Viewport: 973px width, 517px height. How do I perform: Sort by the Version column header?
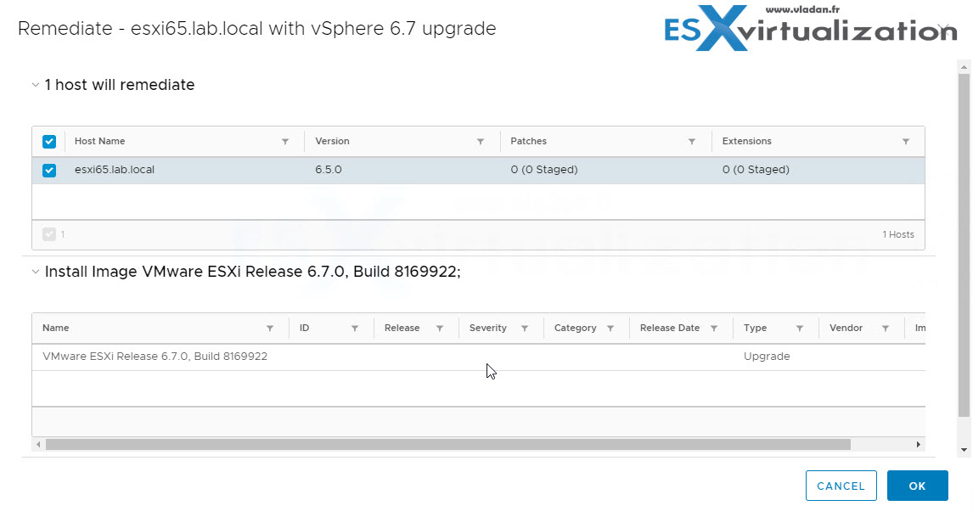pos(332,141)
